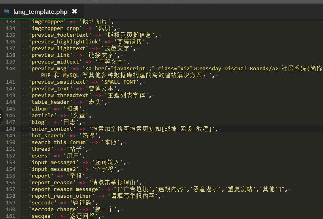
Task: Close the lang_template.php tab
Action: 74,11
